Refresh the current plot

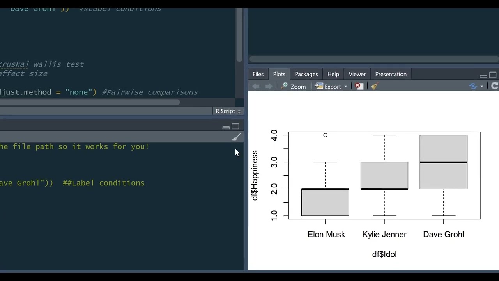(x=495, y=86)
